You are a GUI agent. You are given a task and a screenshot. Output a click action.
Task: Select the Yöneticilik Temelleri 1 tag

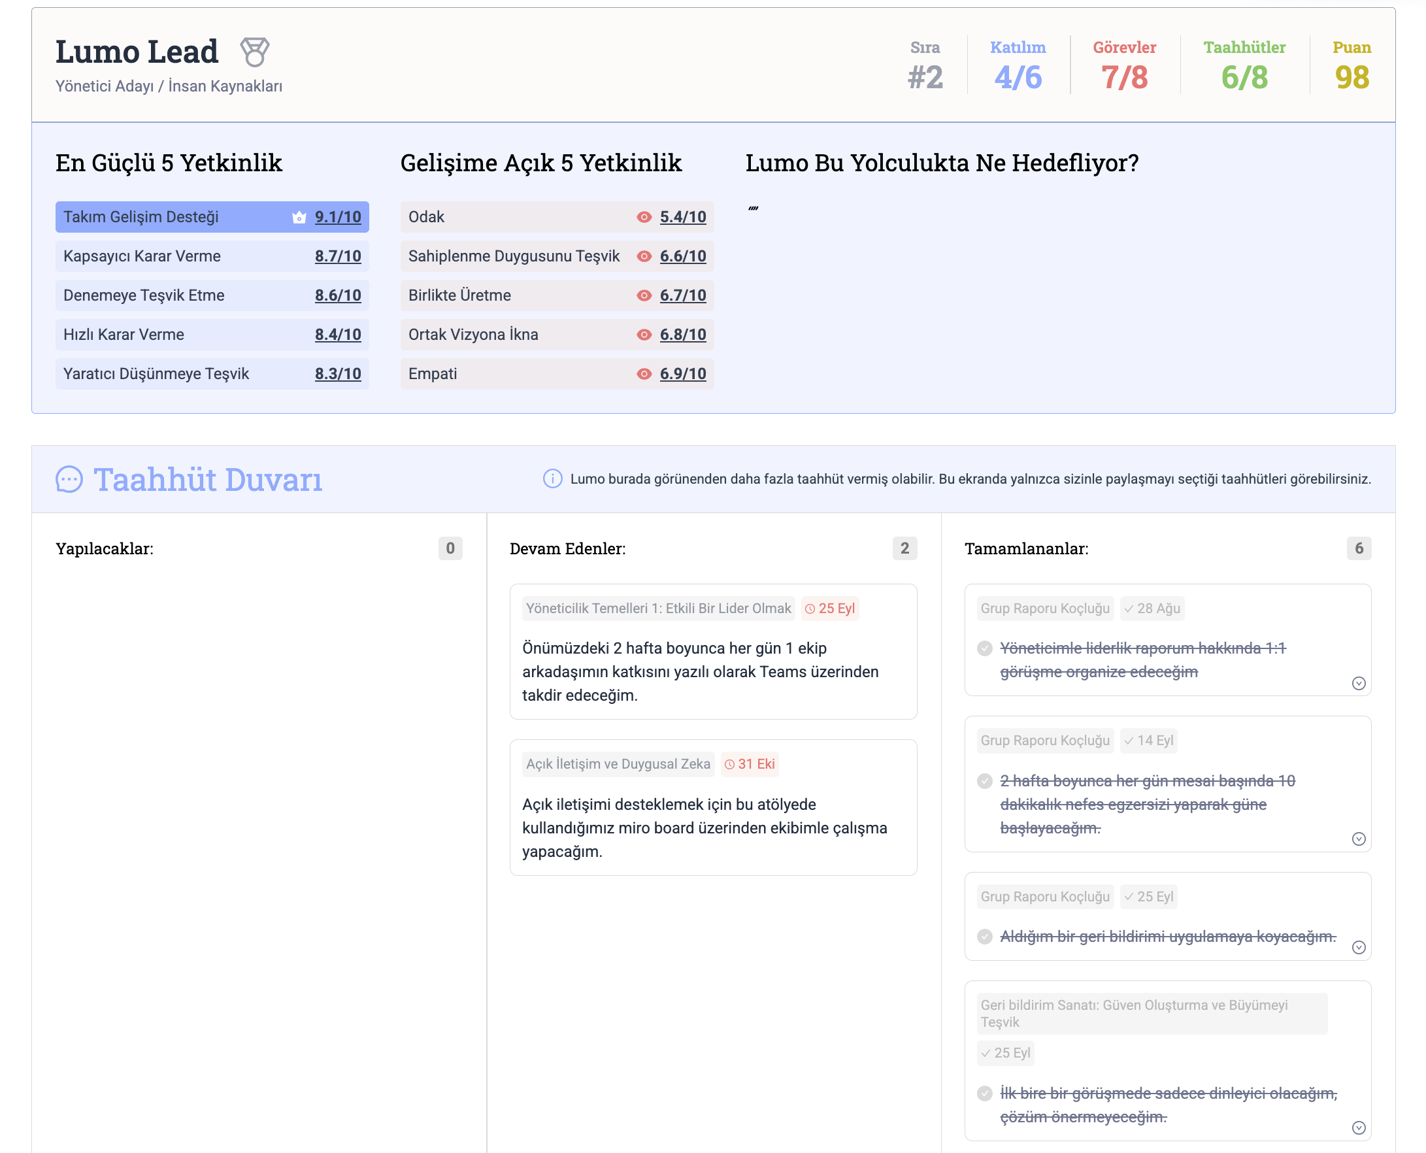point(657,609)
